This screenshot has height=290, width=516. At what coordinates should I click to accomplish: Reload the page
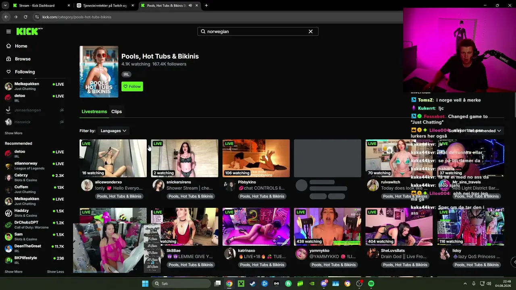coord(25,17)
